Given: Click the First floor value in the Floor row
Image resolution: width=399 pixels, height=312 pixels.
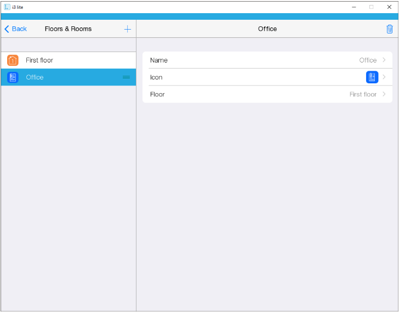Looking at the screenshot, I should tap(363, 94).
